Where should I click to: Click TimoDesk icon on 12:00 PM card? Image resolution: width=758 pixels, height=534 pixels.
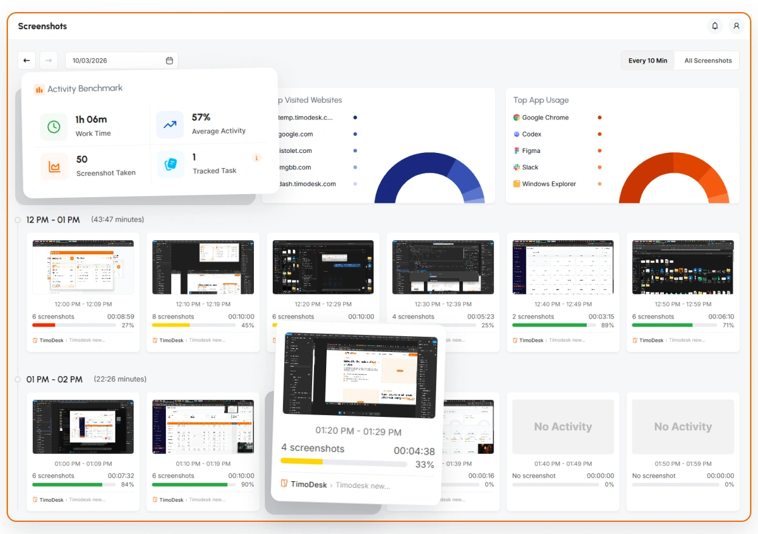click(35, 340)
